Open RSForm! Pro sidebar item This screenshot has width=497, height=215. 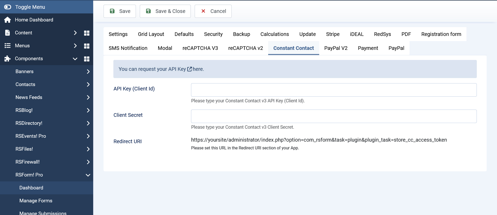pos(47,175)
